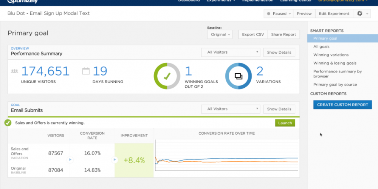Click the 87567 visitors value

pos(56,153)
